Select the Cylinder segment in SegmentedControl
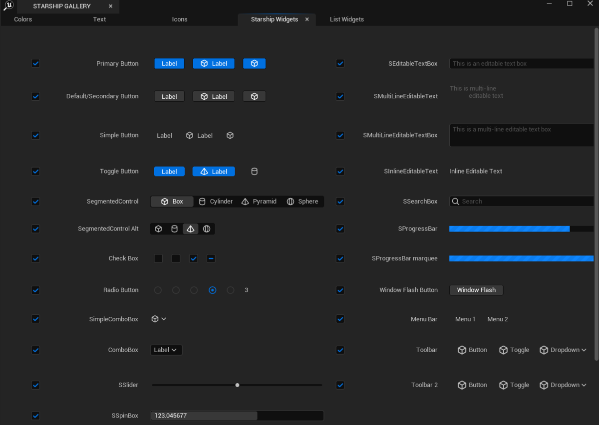Screen dimensions: 599x425 coord(216,202)
